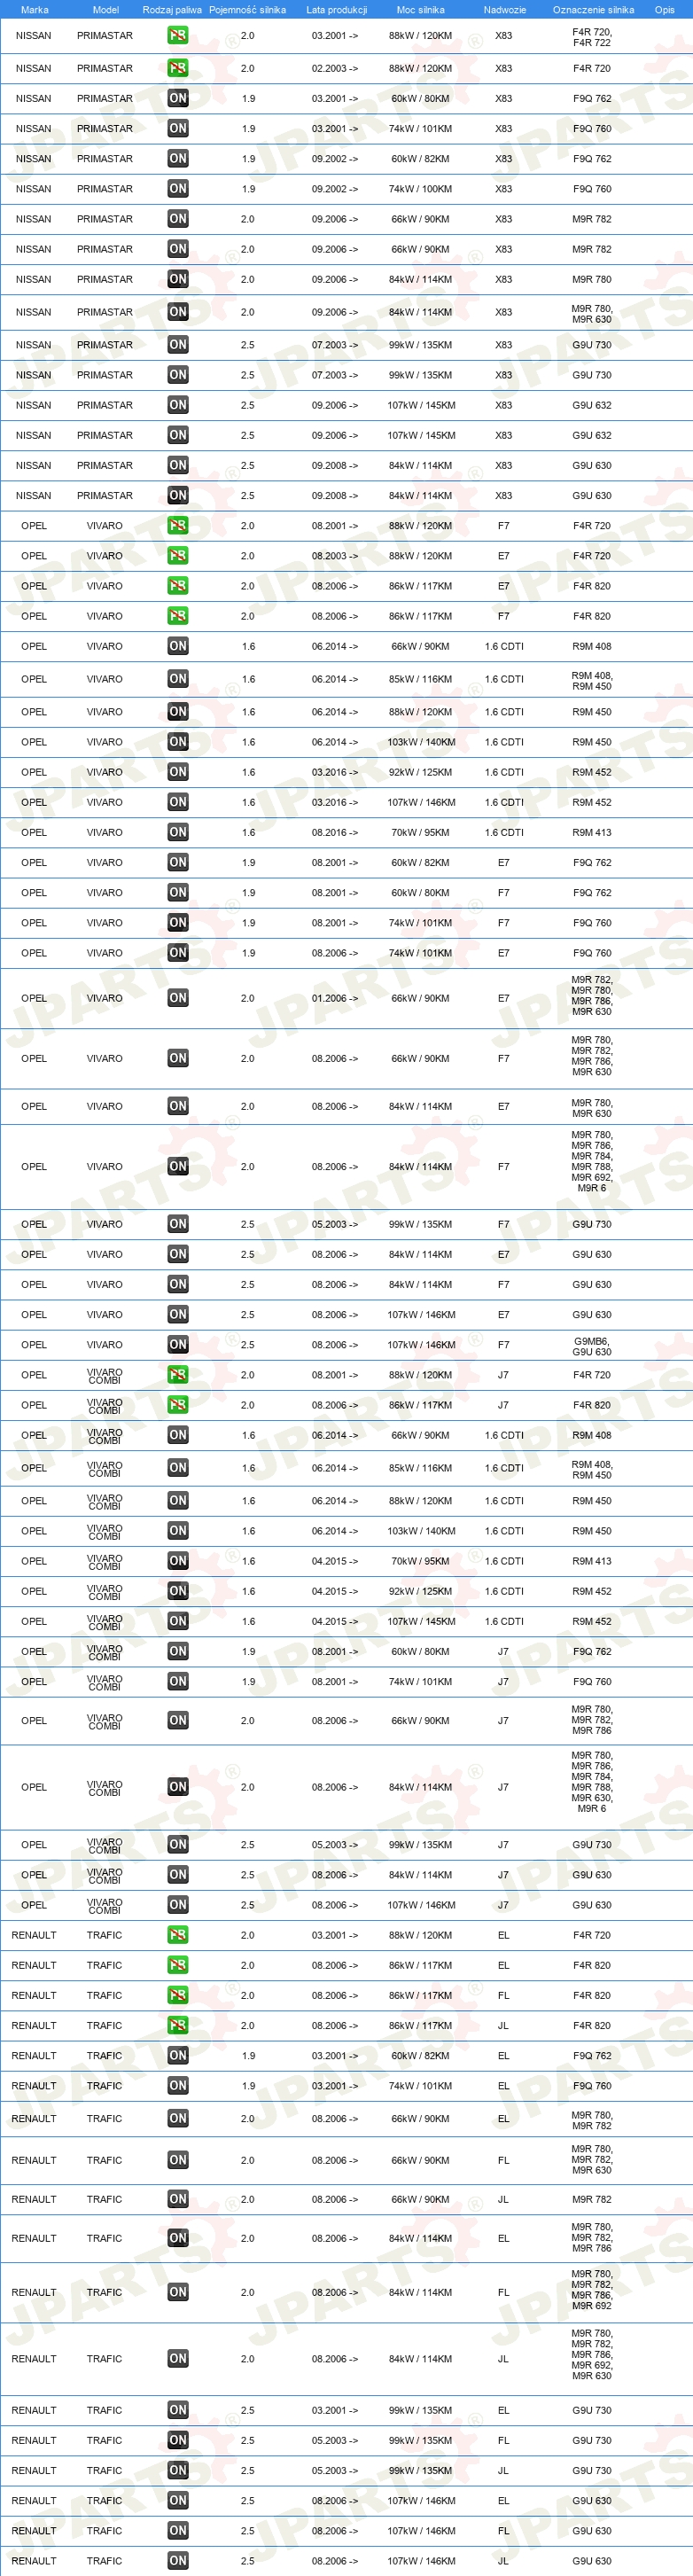Click ON icon in Opel Vivaro 05.2003 99kW F7 row
693x2576 pixels.
coord(178,1224)
